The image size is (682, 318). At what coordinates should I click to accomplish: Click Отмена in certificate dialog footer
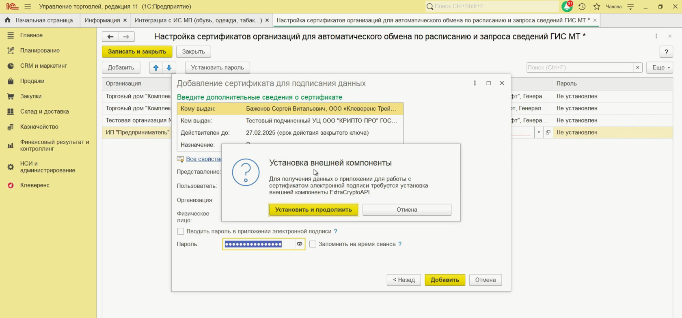point(485,280)
